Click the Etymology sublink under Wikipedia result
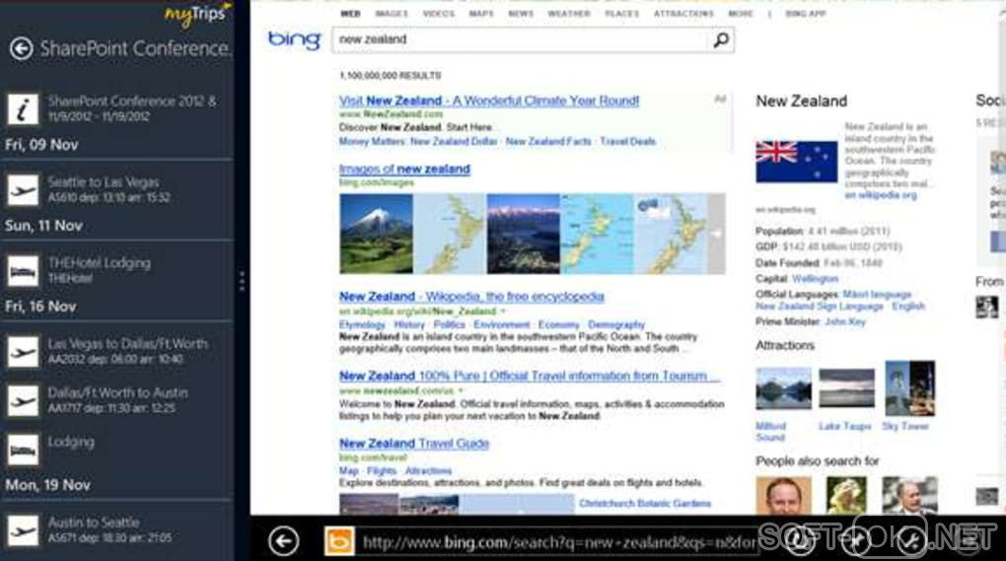This screenshot has width=1006, height=561. [x=362, y=325]
